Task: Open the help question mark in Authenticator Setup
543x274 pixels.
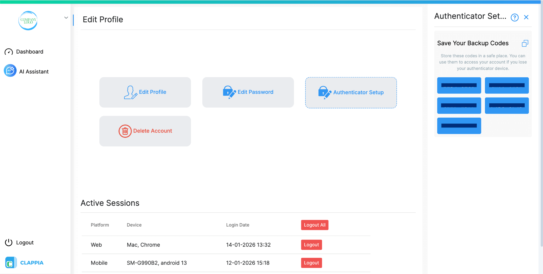Action: point(514,17)
